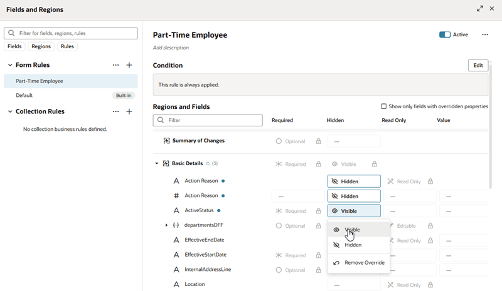Expand the departmentsDFF node

(166, 225)
